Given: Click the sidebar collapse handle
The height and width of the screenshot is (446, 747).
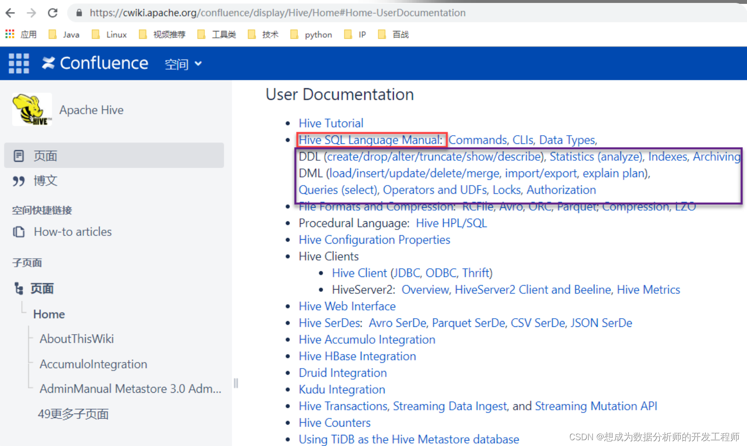Looking at the screenshot, I should (x=236, y=383).
